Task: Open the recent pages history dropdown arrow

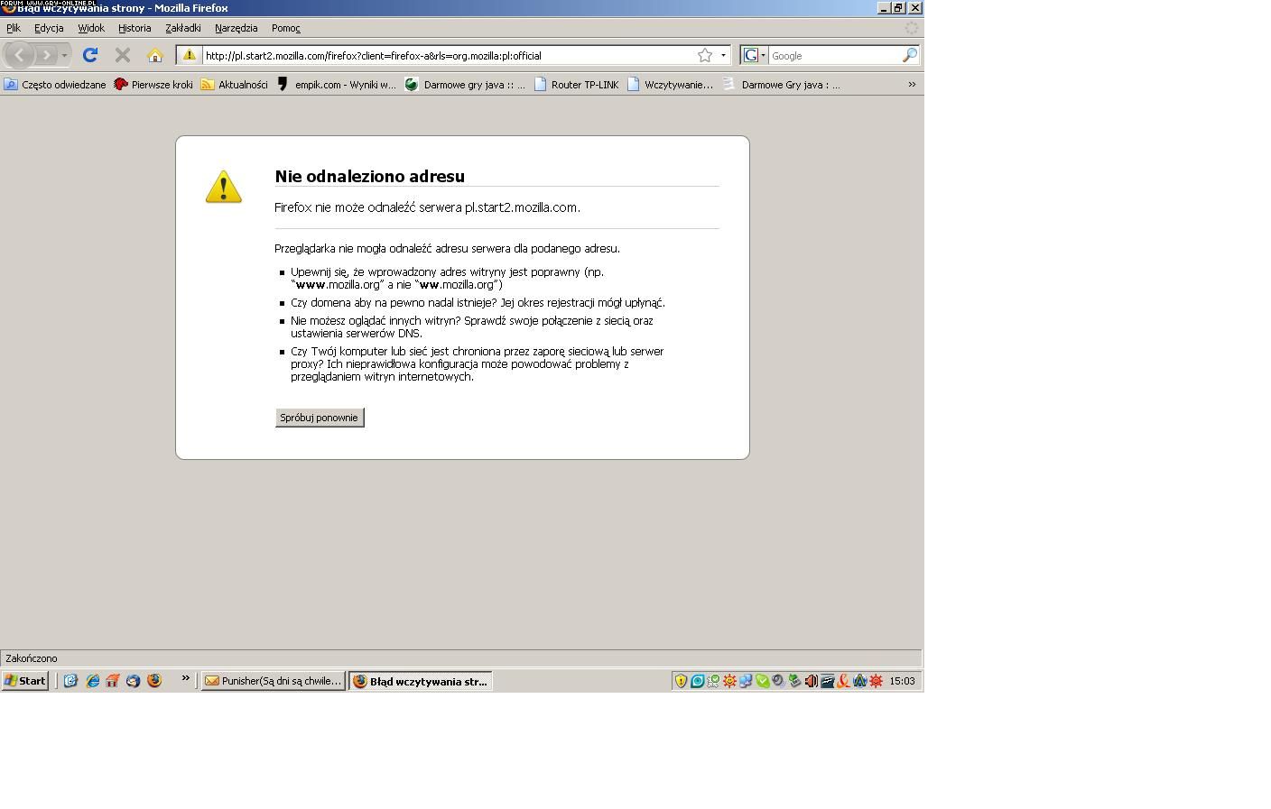Action: click(x=64, y=56)
